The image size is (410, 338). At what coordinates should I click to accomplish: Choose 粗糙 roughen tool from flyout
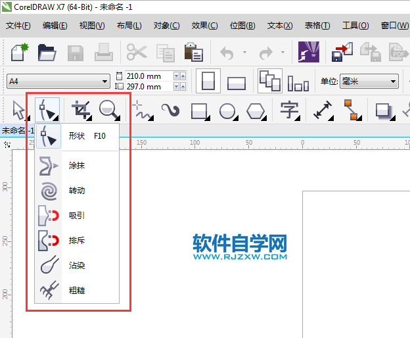tap(77, 291)
